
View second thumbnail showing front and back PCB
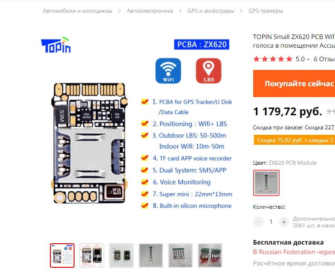click(x=92, y=255)
